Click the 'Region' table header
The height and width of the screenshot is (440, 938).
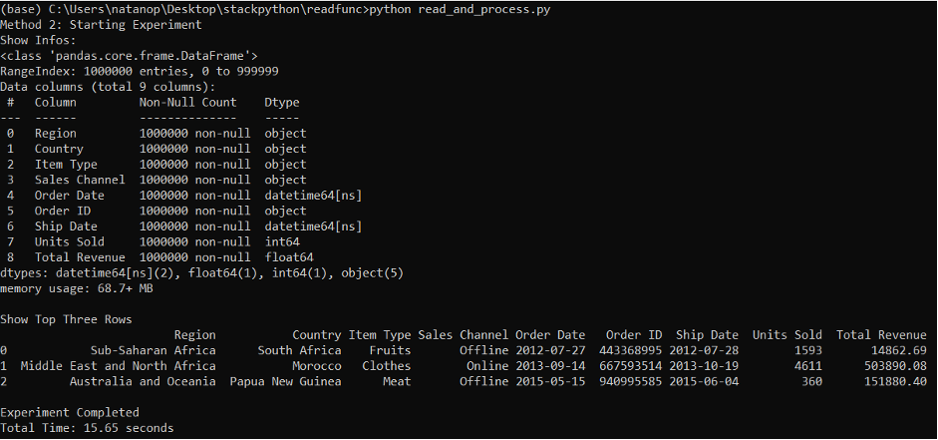tap(195, 335)
